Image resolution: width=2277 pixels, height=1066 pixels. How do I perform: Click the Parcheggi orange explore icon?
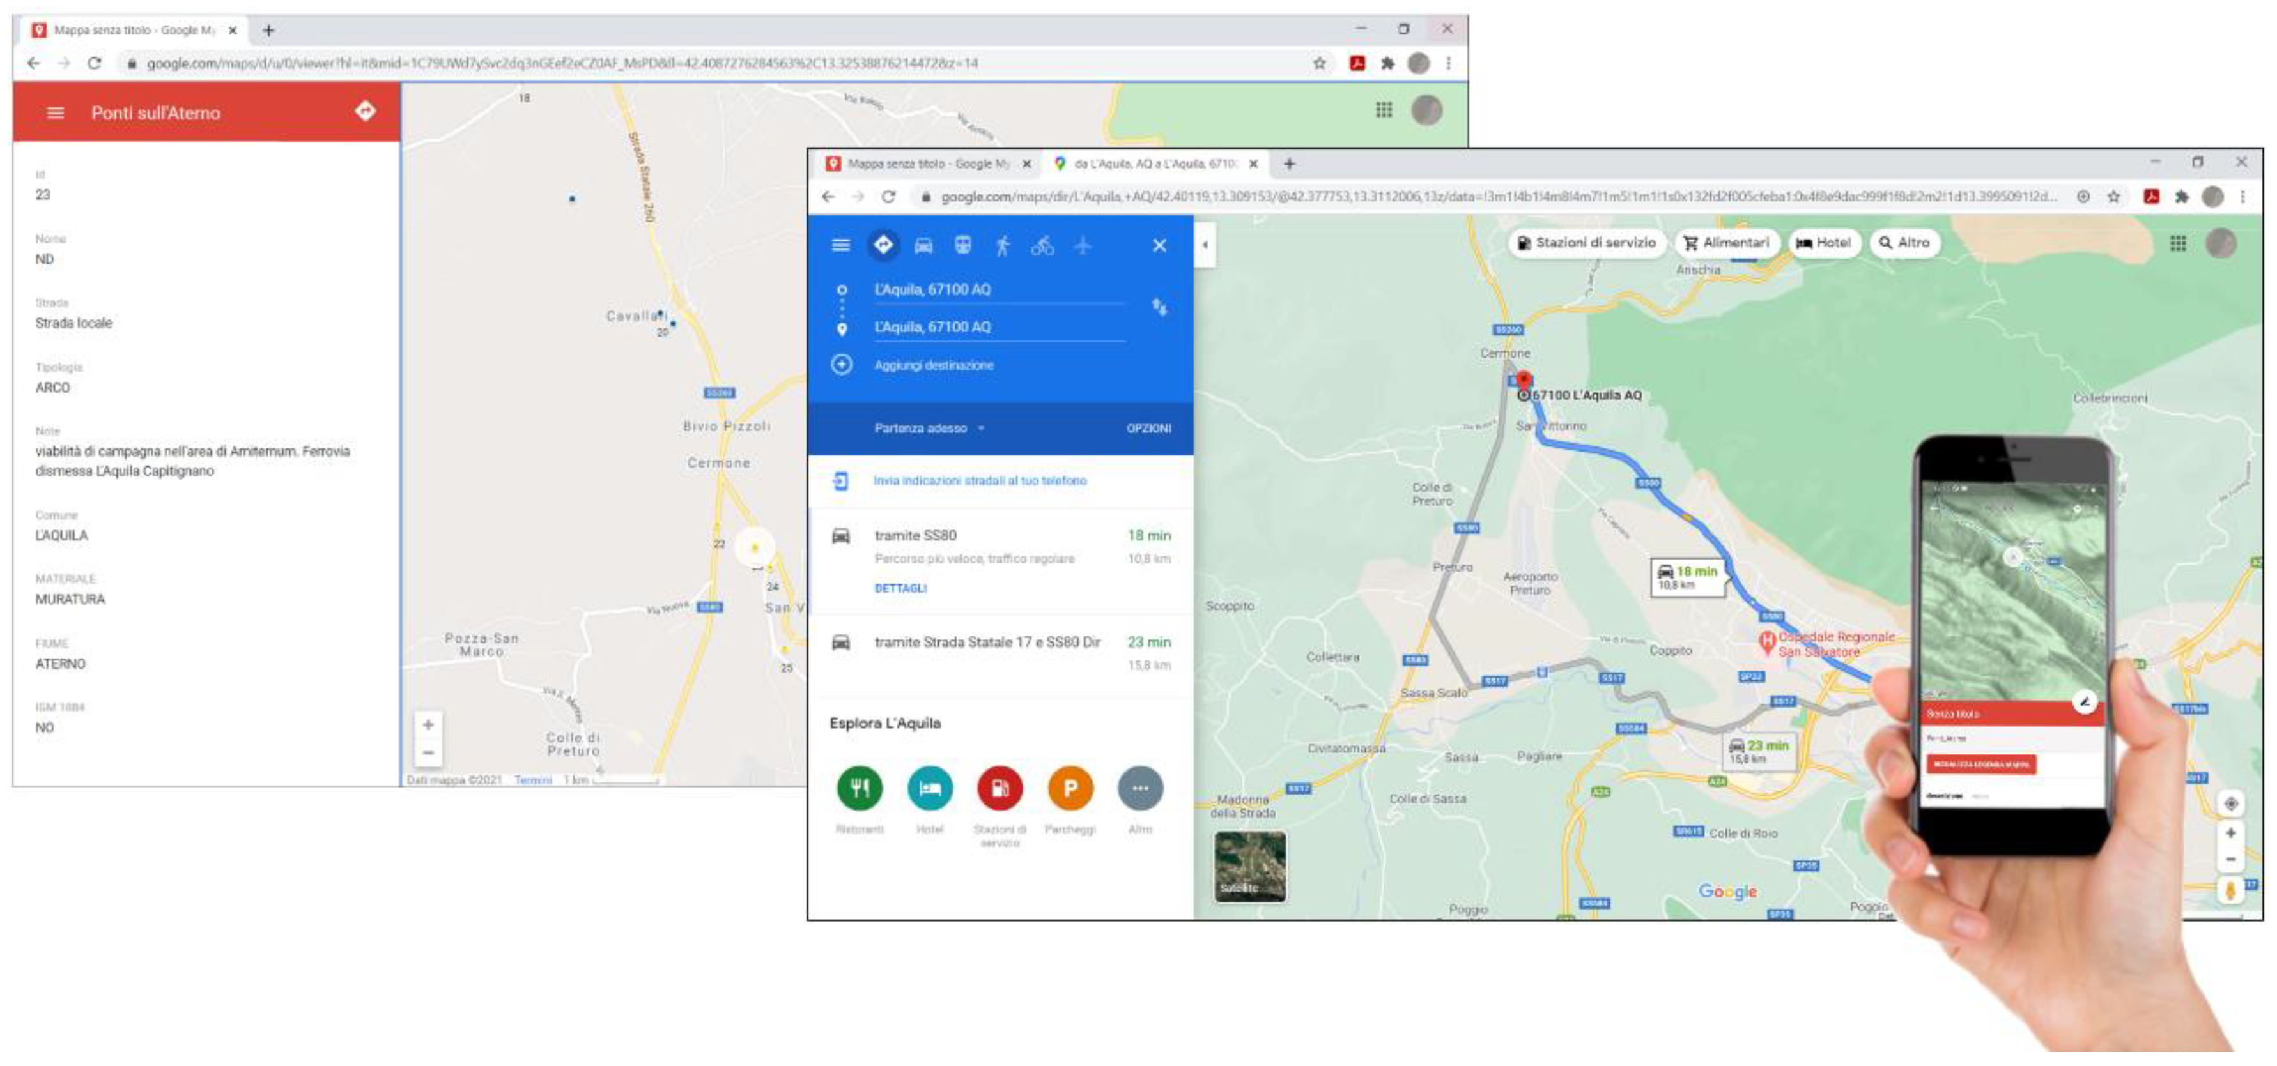tap(1070, 788)
